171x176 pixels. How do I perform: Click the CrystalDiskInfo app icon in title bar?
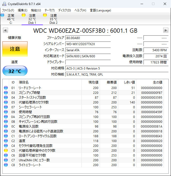(x=4, y=4)
